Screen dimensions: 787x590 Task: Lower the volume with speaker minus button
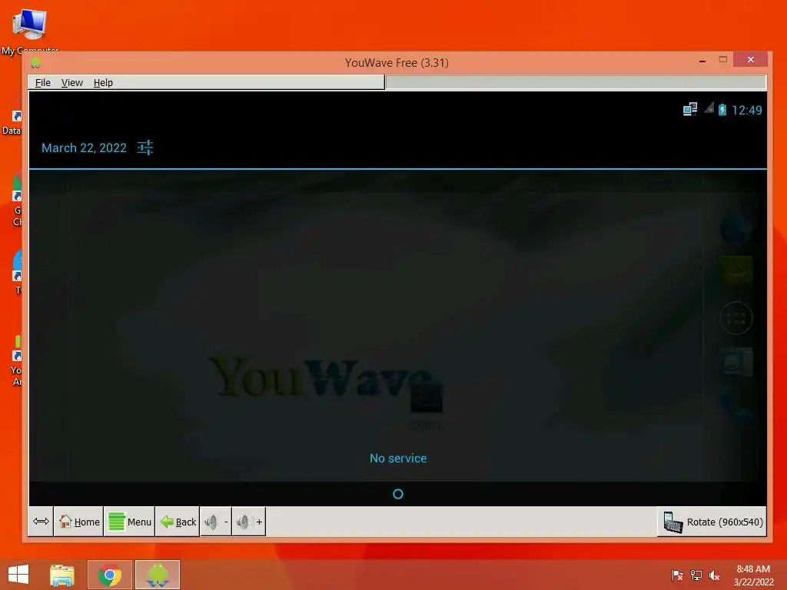(x=216, y=522)
